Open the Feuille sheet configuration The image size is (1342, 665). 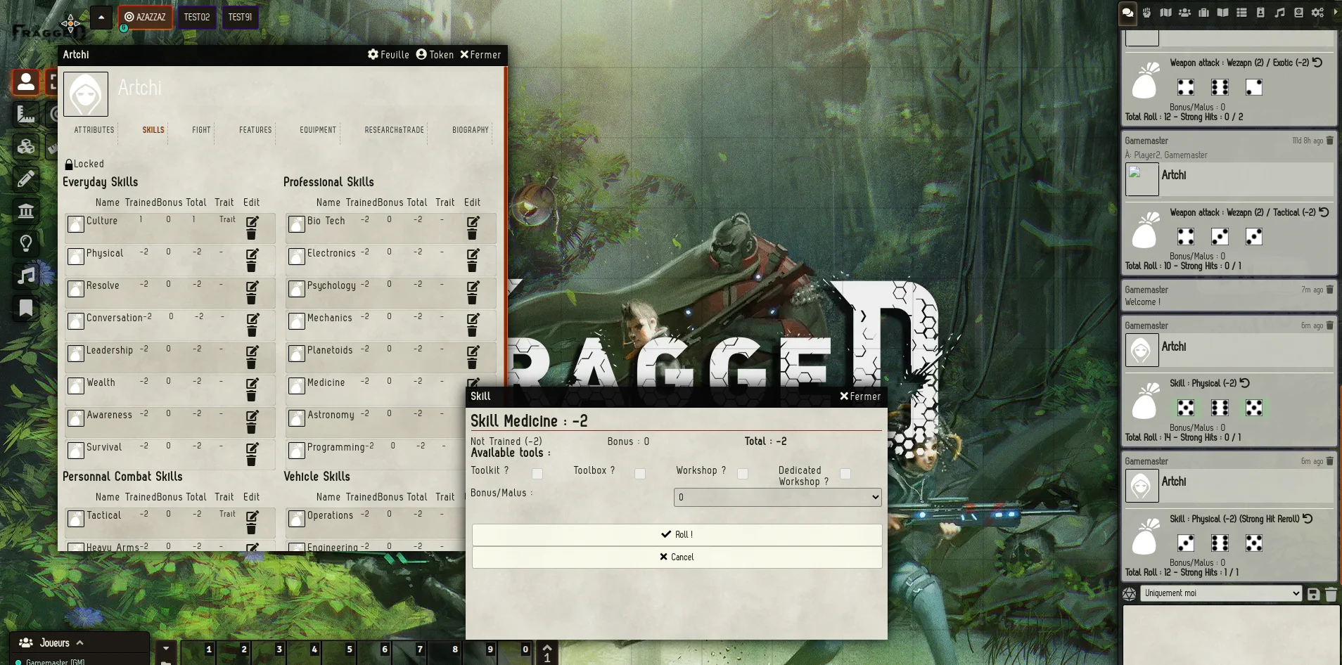tap(388, 55)
